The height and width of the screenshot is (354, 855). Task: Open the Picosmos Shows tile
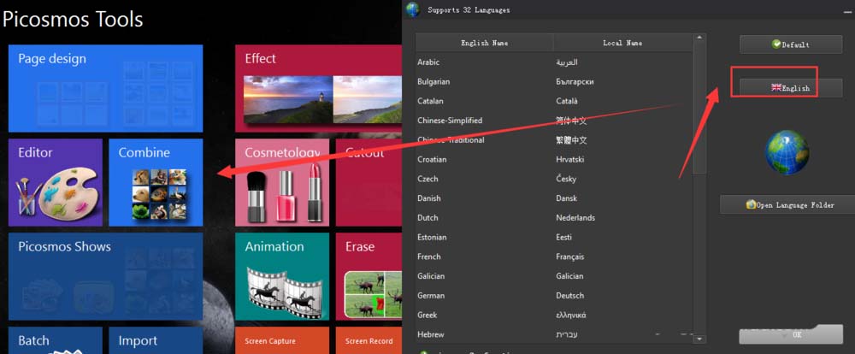tap(105, 276)
